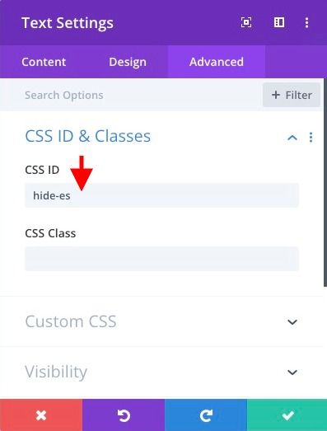This screenshot has width=327, height=431.
Task: Open CSS ID & Classes options dots
Action: pyautogui.click(x=311, y=137)
